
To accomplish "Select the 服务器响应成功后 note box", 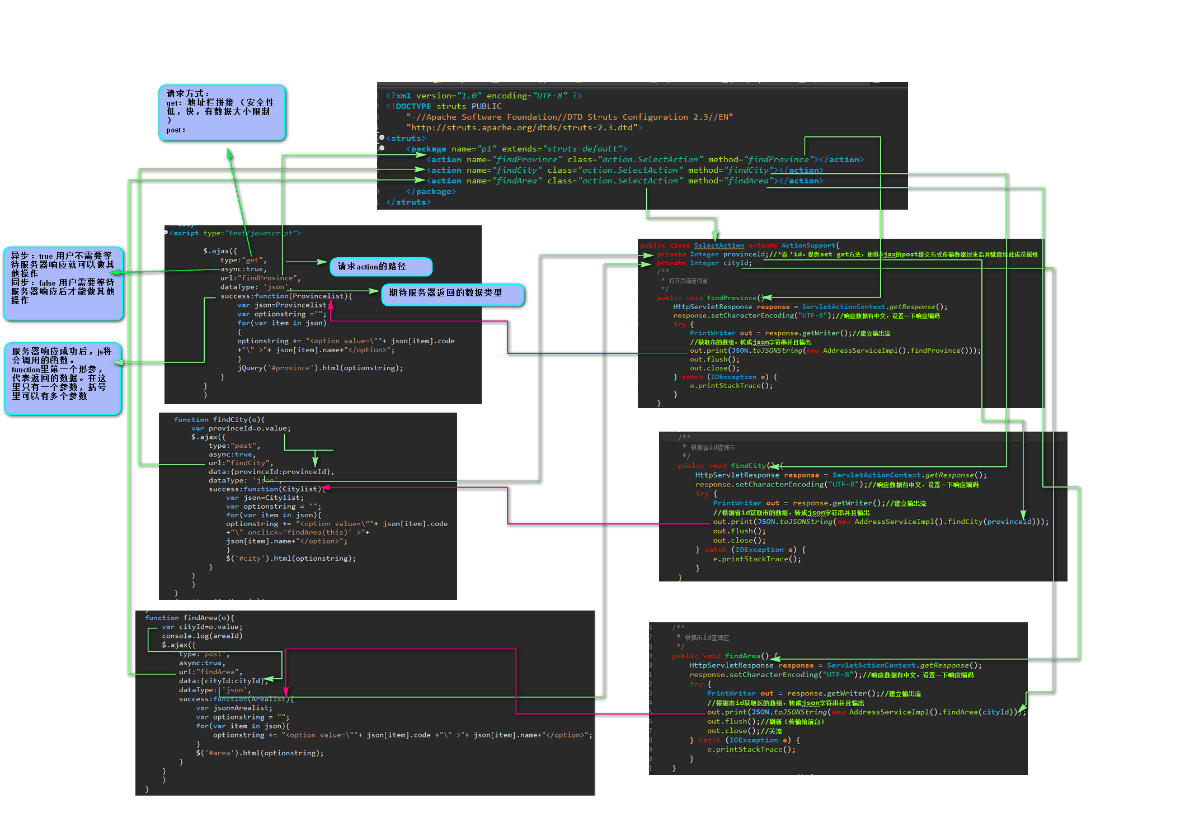I will (x=63, y=379).
